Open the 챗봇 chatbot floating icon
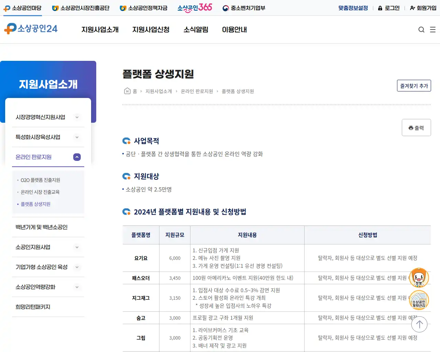Screen dimensions: 440x352 click(419, 277)
